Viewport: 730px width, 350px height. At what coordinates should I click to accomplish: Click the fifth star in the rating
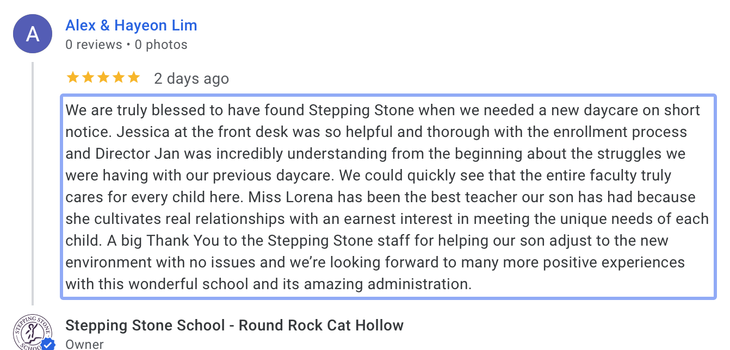click(133, 78)
